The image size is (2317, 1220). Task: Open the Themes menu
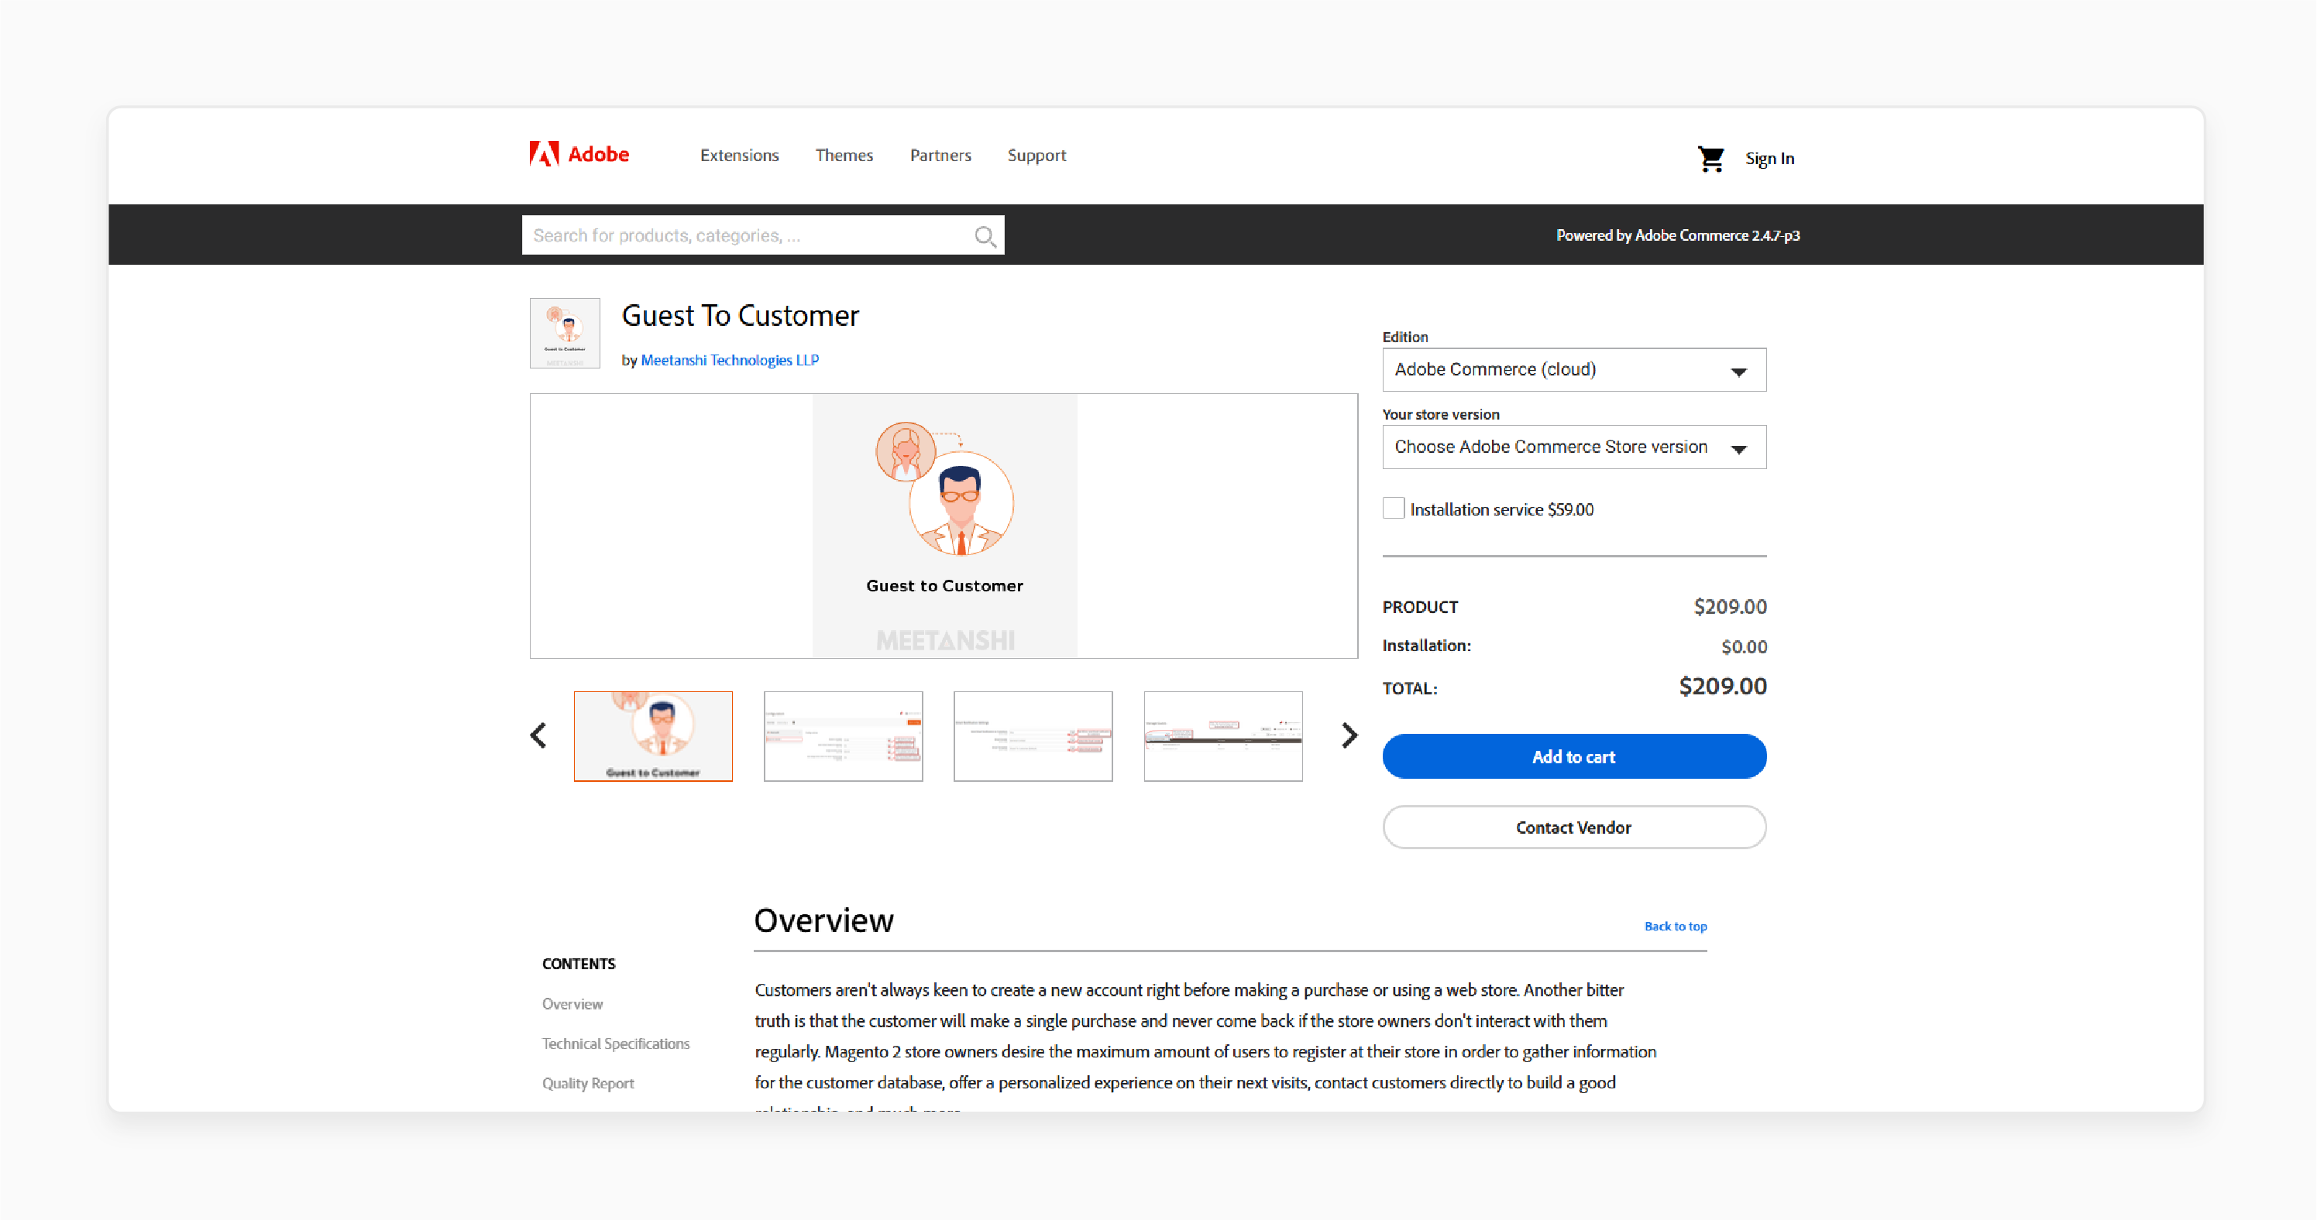[844, 156]
